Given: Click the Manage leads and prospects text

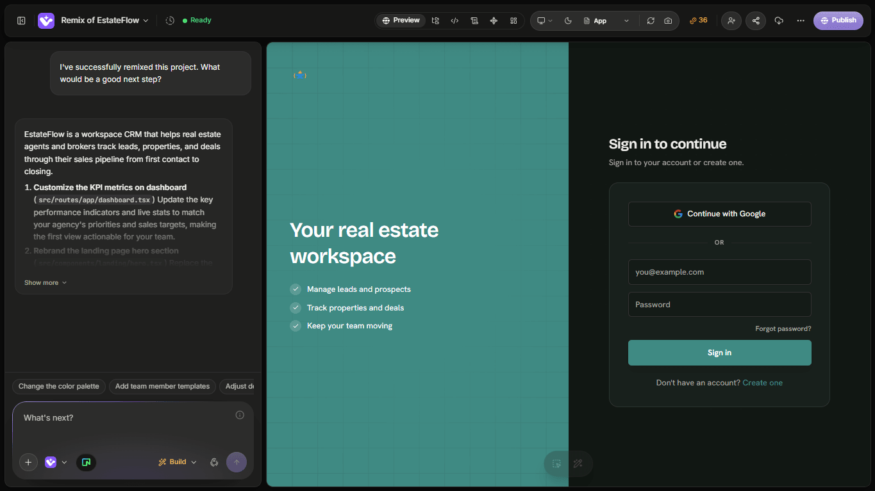Looking at the screenshot, I should [x=359, y=289].
